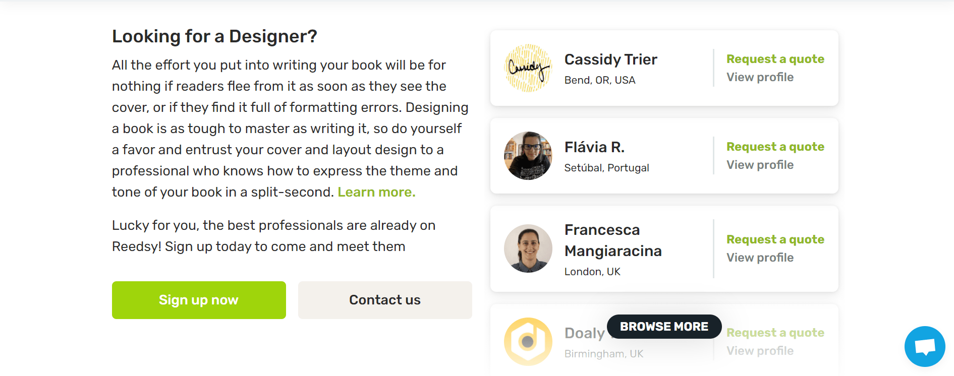Screen dimensions: 954x376
Task: Request a quote from Flávia R.
Action: point(775,147)
